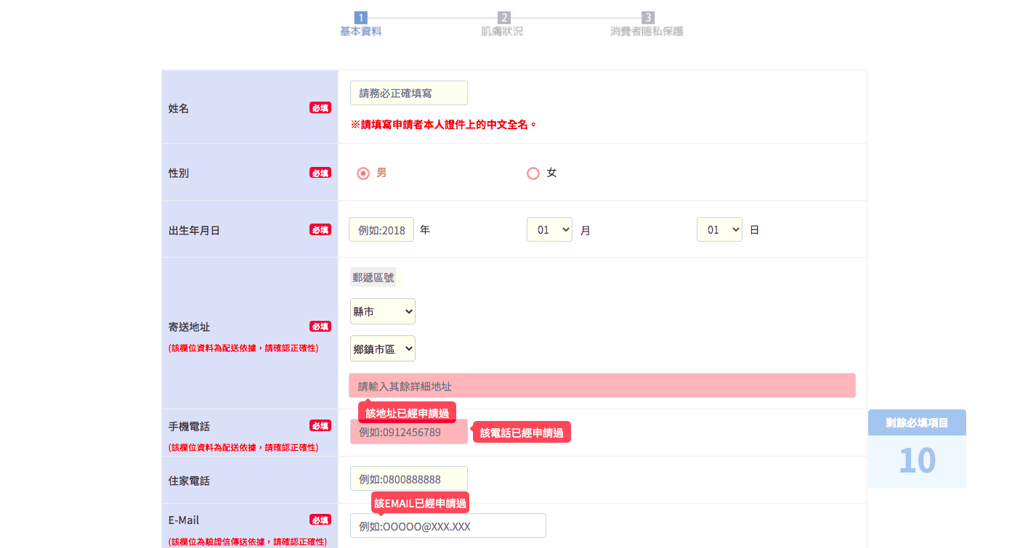Click the 出生年月日 row label
1028x548 pixels.
(x=194, y=231)
